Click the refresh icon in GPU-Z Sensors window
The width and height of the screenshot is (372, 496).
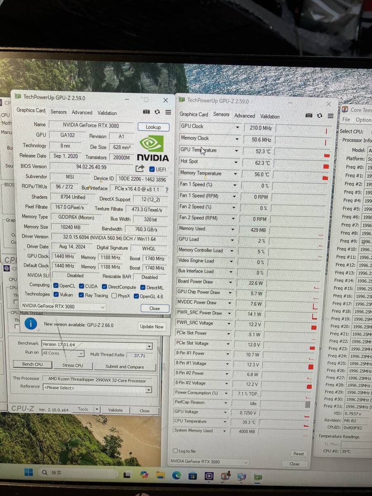(x=320, y=116)
